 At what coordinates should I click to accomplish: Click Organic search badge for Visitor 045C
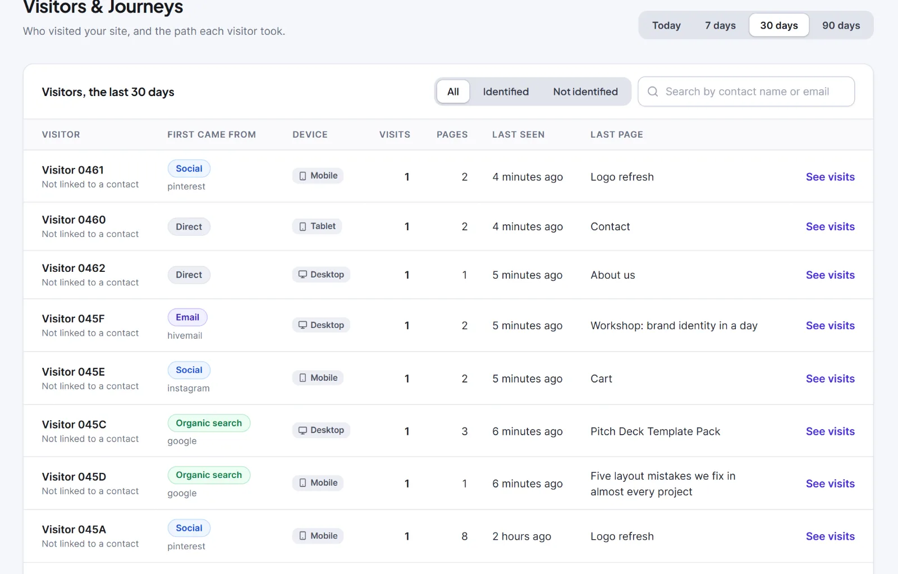pyautogui.click(x=209, y=423)
